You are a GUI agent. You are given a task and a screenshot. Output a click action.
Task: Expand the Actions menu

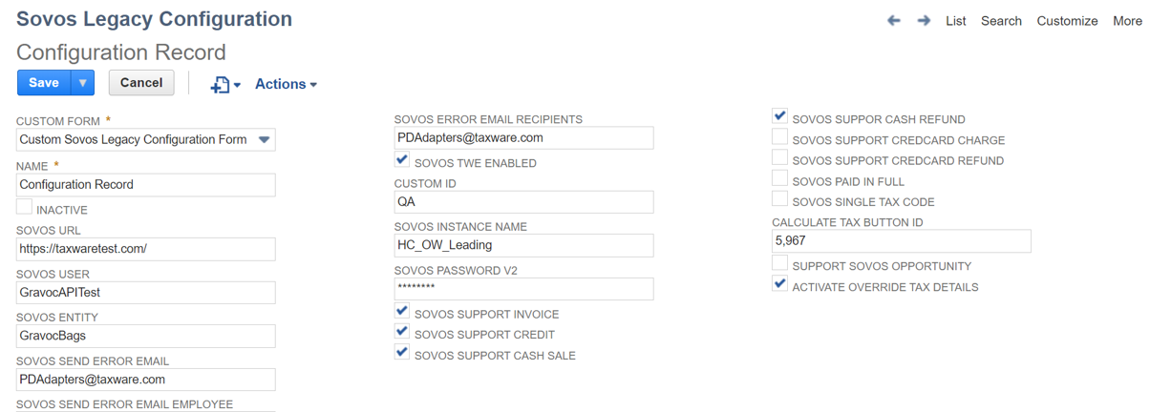coord(286,84)
